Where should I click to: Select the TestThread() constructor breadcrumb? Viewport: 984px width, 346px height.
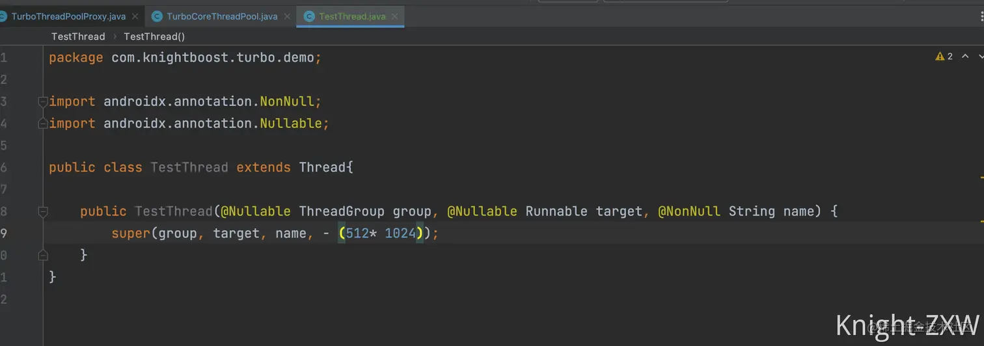tap(154, 36)
